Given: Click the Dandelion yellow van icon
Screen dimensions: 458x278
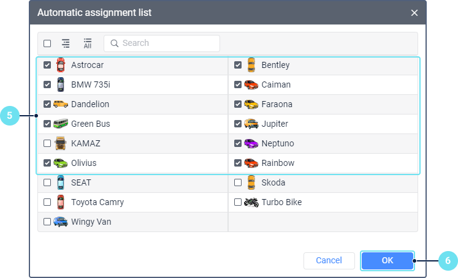Looking at the screenshot, I should 60,104.
